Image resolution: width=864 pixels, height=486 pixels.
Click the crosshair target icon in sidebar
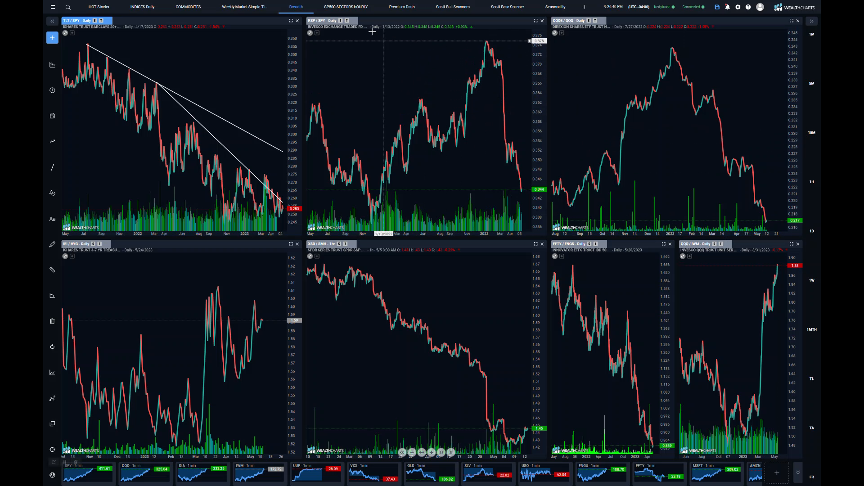[52, 450]
